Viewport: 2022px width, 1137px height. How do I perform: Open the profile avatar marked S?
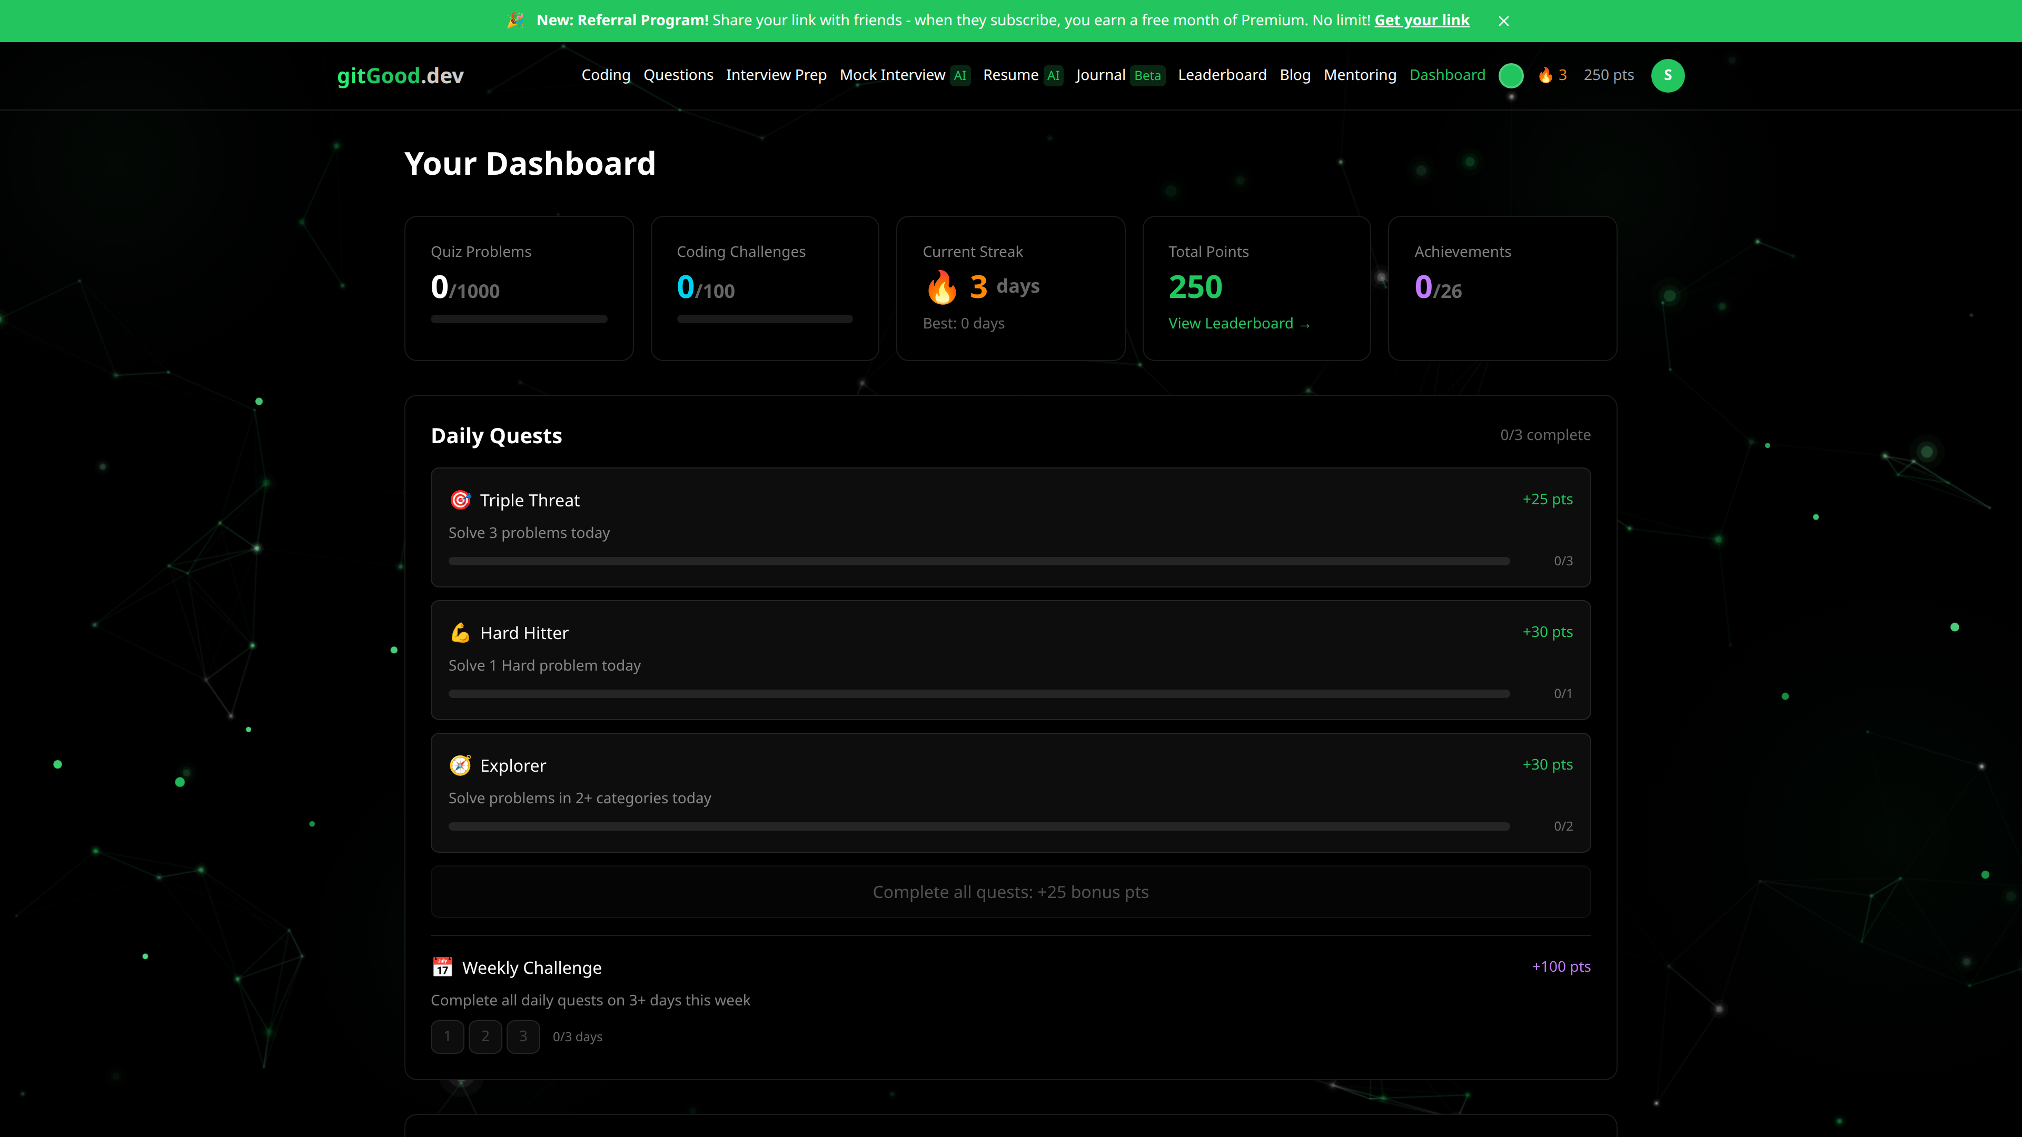coord(1668,75)
